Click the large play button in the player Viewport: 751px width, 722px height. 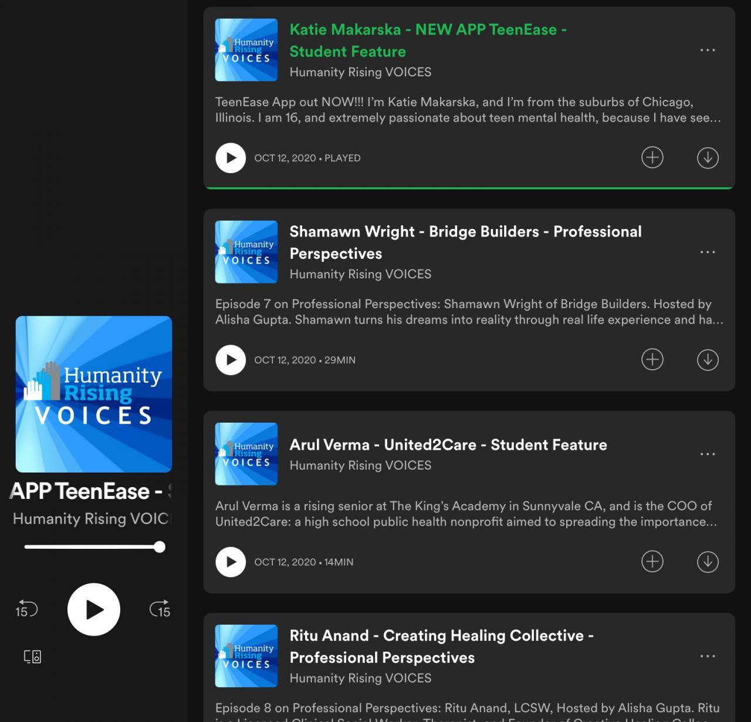tap(94, 609)
